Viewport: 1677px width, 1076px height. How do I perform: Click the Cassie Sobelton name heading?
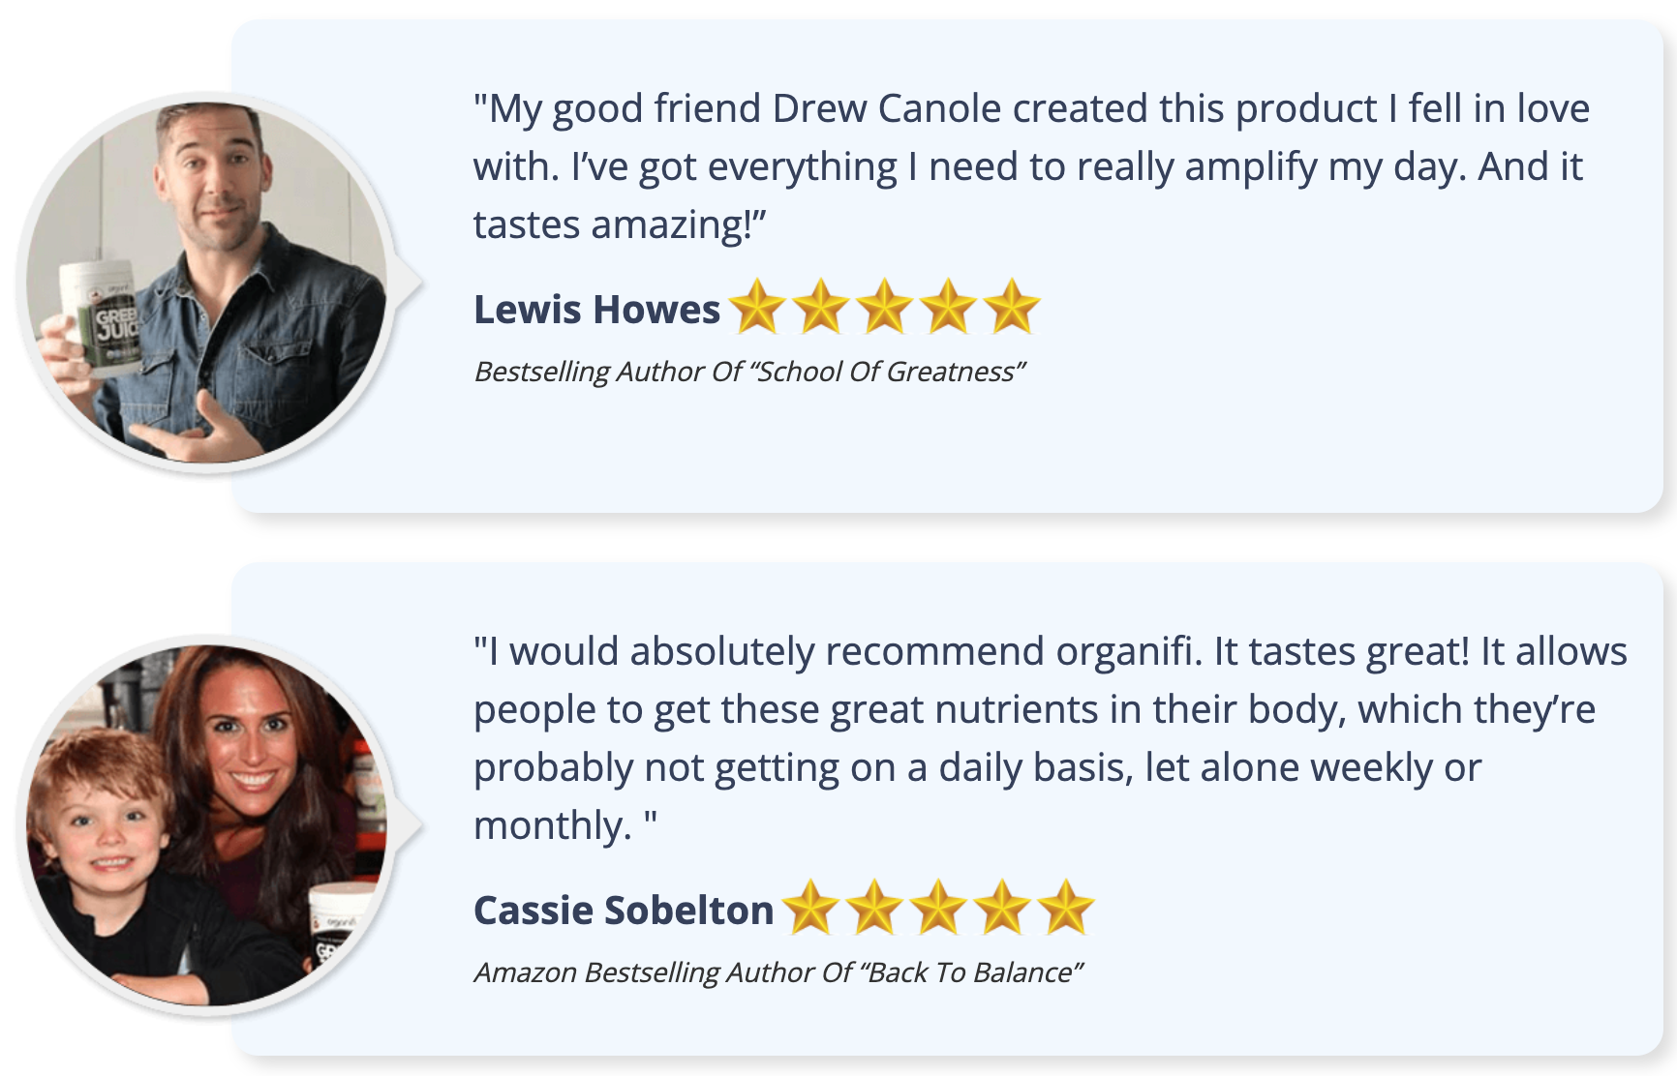click(x=624, y=911)
